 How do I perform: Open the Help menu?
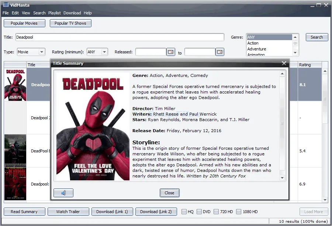point(88,13)
